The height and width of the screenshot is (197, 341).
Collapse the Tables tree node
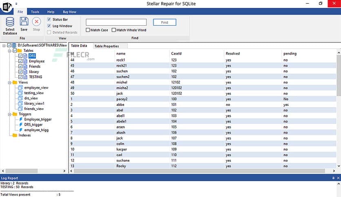click(9, 51)
